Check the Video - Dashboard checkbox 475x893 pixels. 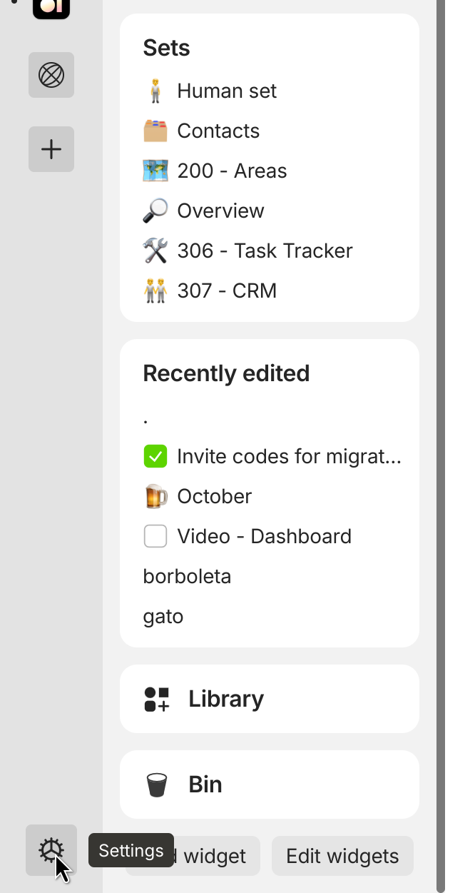(x=155, y=536)
